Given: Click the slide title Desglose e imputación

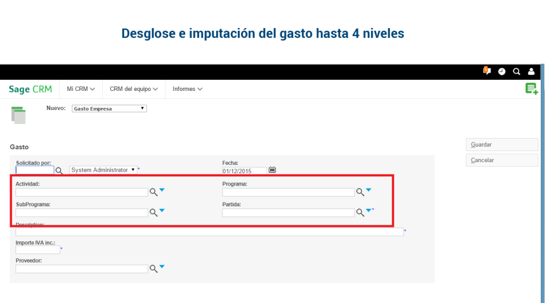Looking at the screenshot, I should point(263,33).
